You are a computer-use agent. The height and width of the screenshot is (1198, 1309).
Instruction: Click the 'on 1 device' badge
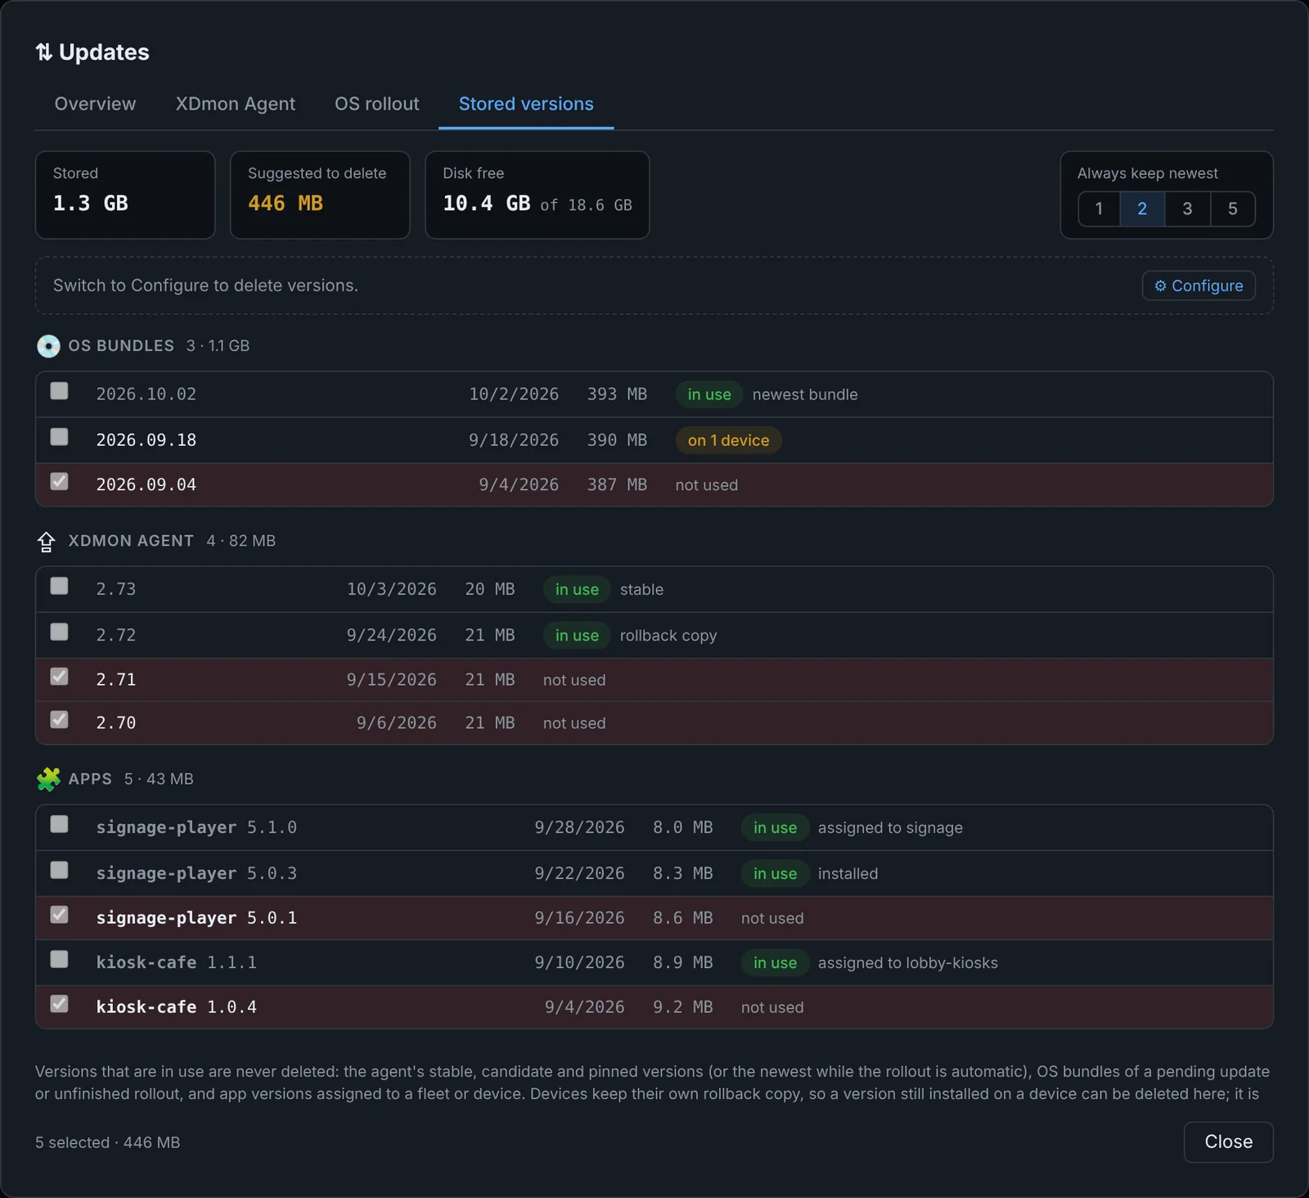tap(728, 440)
